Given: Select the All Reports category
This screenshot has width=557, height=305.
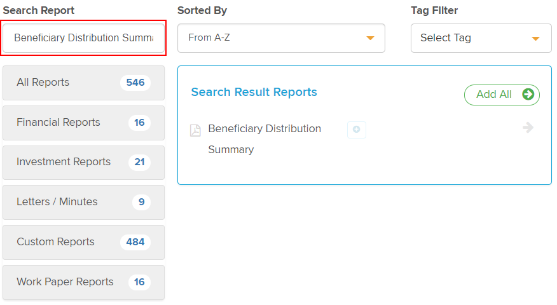Looking at the screenshot, I should coord(83,83).
